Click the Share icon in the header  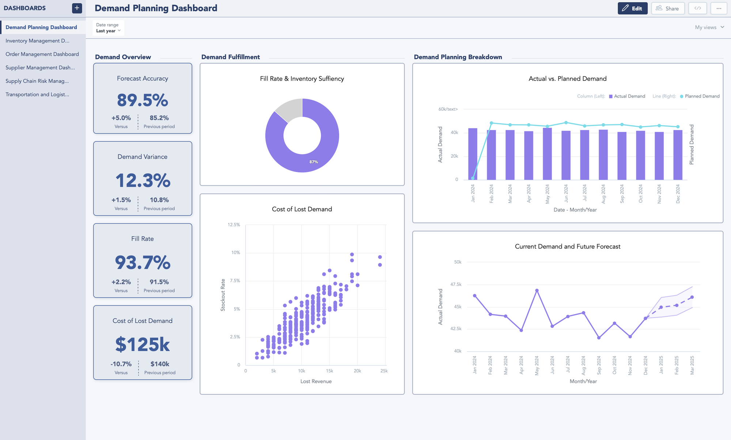click(659, 8)
